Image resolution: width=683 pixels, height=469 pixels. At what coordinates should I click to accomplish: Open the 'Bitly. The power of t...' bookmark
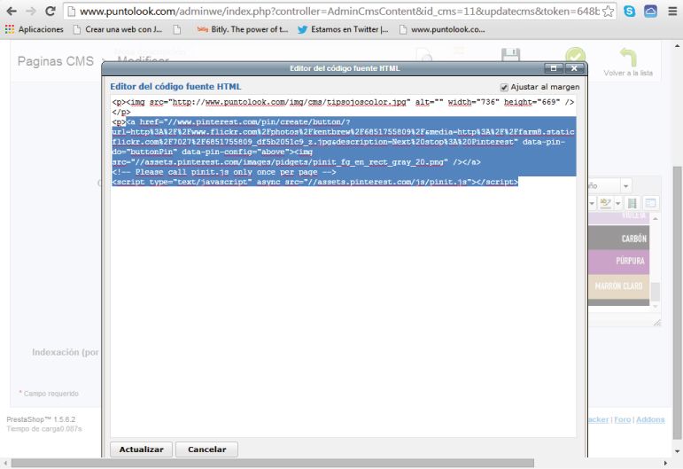tap(243, 29)
